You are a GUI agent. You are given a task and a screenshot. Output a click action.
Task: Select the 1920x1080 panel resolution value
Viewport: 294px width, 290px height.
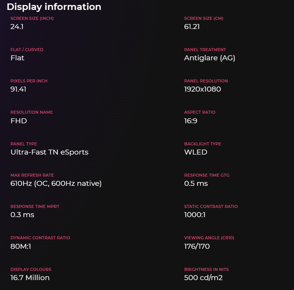(x=202, y=89)
